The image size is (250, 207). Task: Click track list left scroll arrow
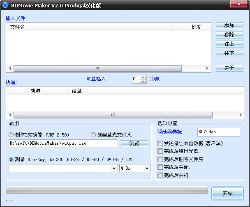pos(10,115)
